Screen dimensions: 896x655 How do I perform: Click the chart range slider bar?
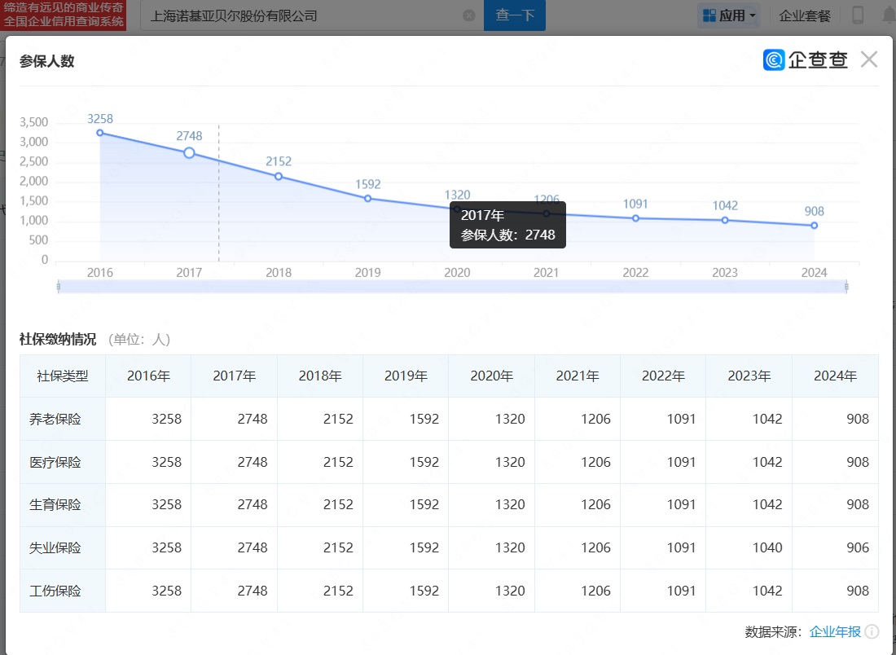[452, 286]
